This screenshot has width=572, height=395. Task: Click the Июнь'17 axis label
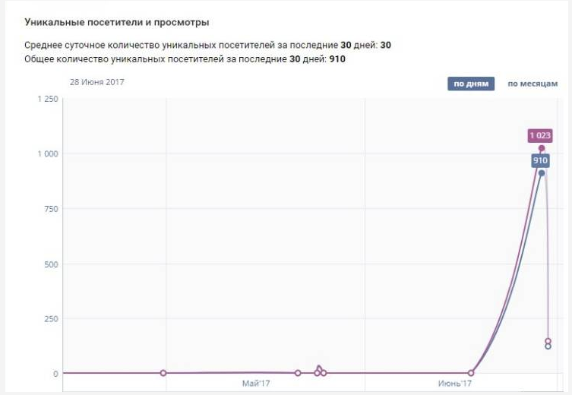click(456, 384)
